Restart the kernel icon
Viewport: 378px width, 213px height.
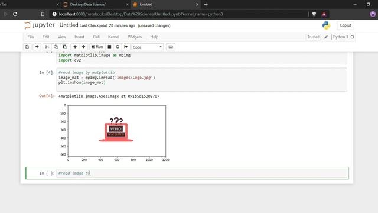pyautogui.click(x=118, y=47)
